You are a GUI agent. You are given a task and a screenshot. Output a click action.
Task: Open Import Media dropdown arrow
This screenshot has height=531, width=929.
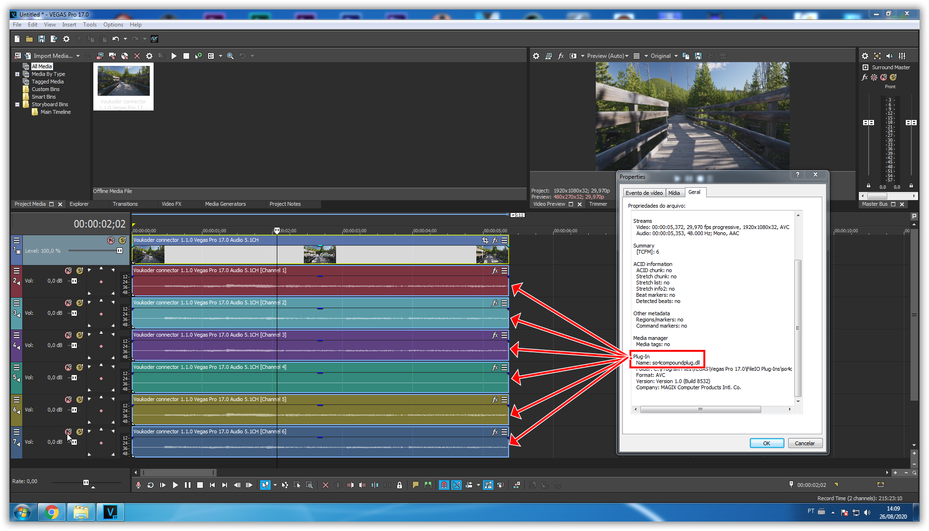coord(78,56)
